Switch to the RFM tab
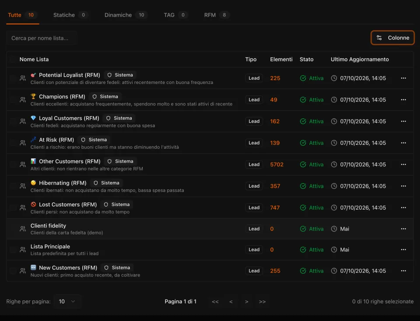 click(x=217, y=15)
